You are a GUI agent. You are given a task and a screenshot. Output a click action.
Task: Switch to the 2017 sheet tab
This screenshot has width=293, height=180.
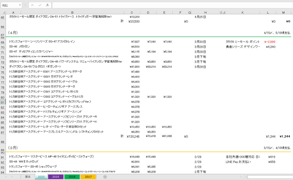[88, 177]
